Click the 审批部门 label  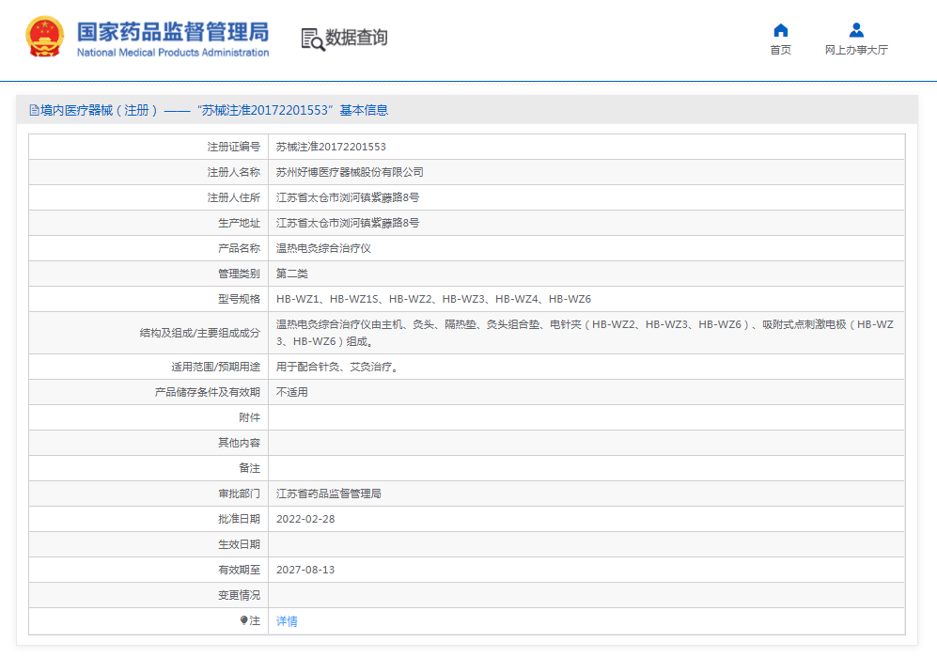click(239, 493)
